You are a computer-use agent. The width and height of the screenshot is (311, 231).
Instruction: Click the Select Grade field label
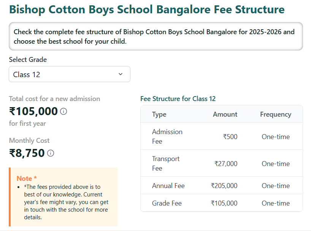(x=27, y=60)
